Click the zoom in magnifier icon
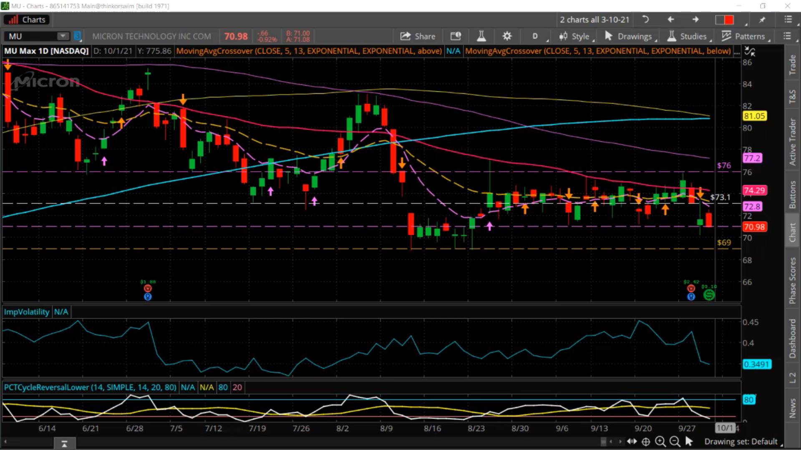This screenshot has width=801, height=450. [660, 442]
